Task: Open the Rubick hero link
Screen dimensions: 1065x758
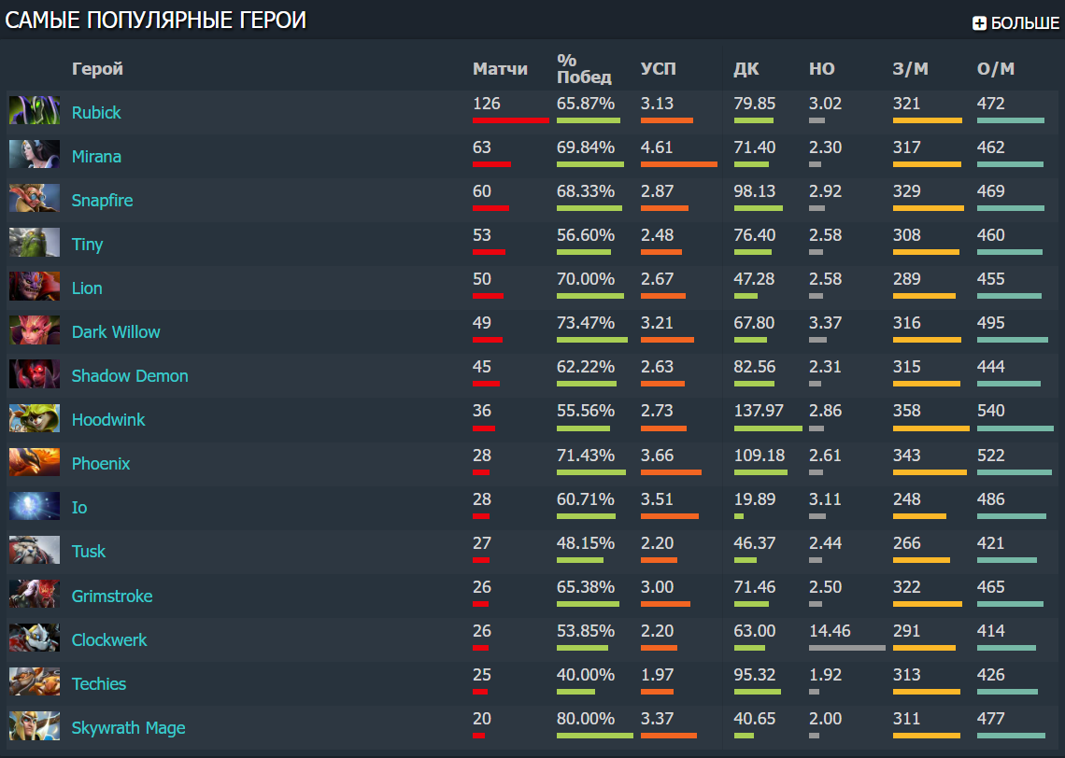Action: click(x=96, y=113)
